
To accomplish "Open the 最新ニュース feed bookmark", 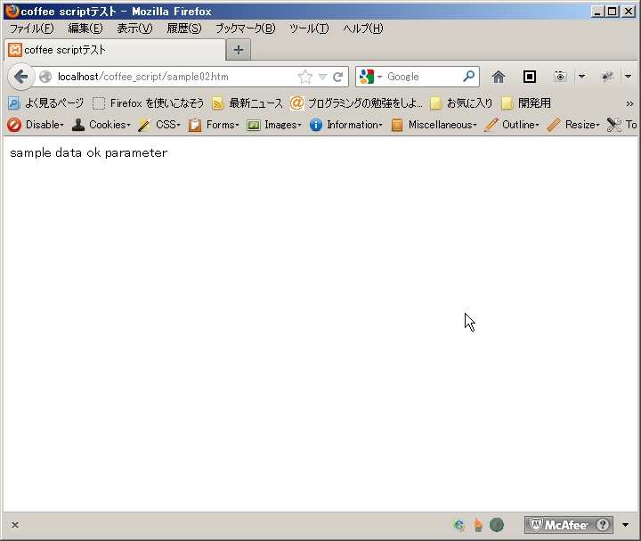I will [247, 103].
